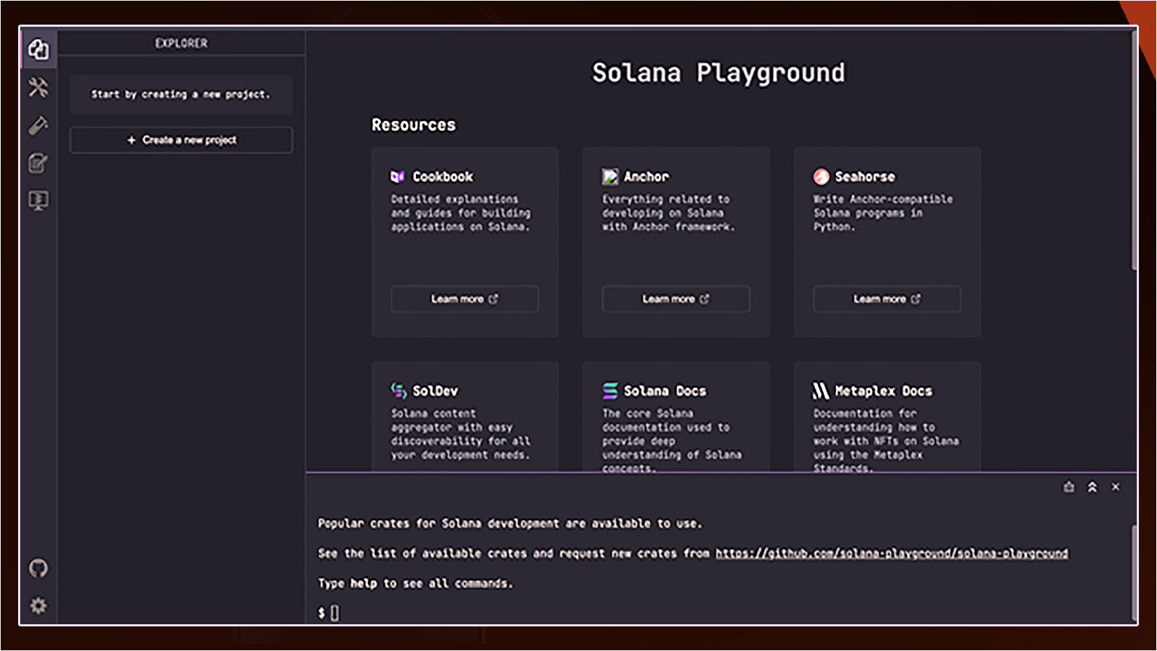This screenshot has height=651, width=1157.
Task: Click the Seahorse resource card
Action: (887, 242)
